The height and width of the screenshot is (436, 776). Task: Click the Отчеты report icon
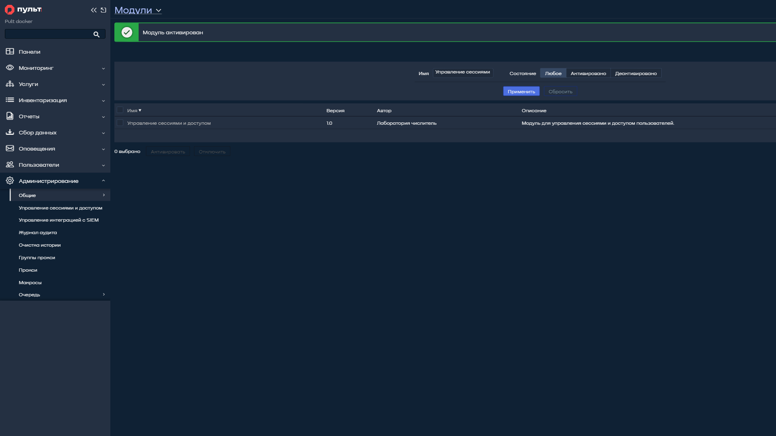pos(10,116)
